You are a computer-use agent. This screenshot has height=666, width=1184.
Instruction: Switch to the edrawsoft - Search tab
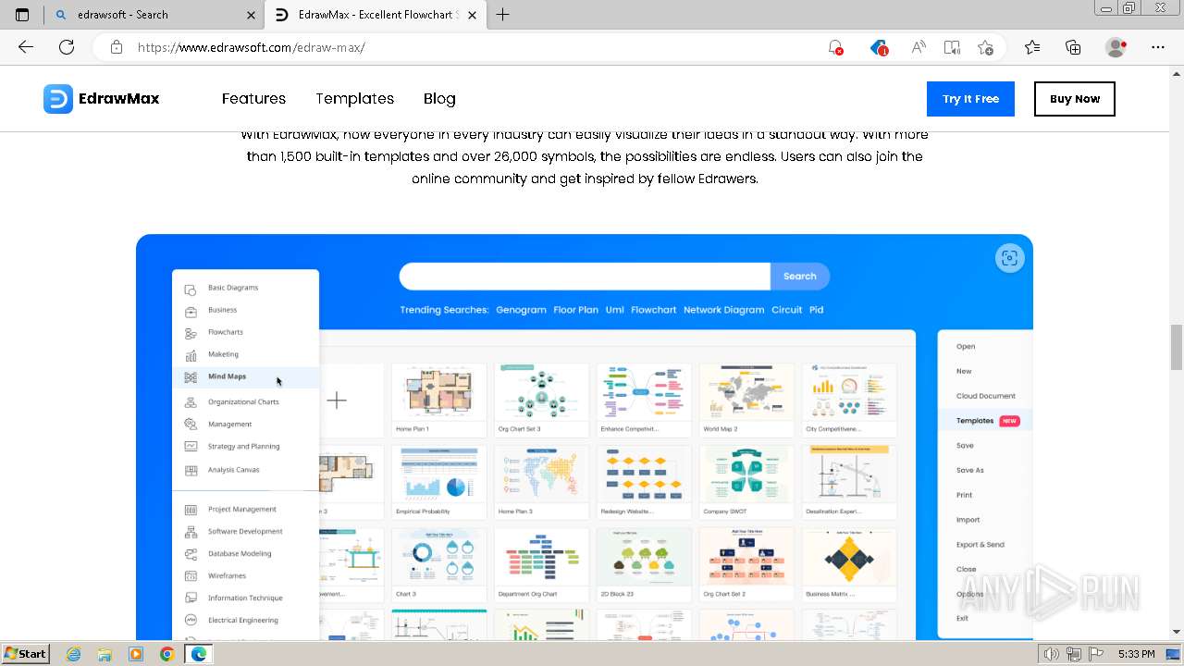(x=153, y=15)
